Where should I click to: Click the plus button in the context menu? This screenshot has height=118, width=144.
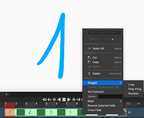click(113, 39)
